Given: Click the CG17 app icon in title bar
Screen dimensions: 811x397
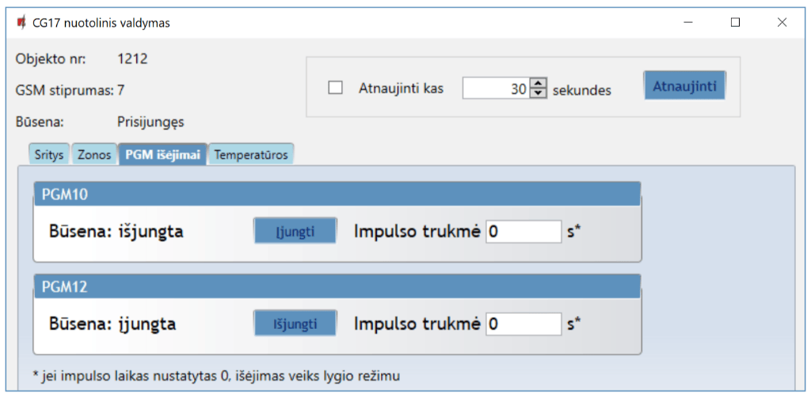Looking at the screenshot, I should pyautogui.click(x=21, y=23).
